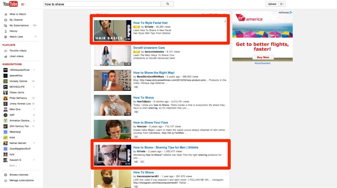Click the Home icon beside What to Watch
This screenshot has width=337, height=188.
click(x=6, y=14)
